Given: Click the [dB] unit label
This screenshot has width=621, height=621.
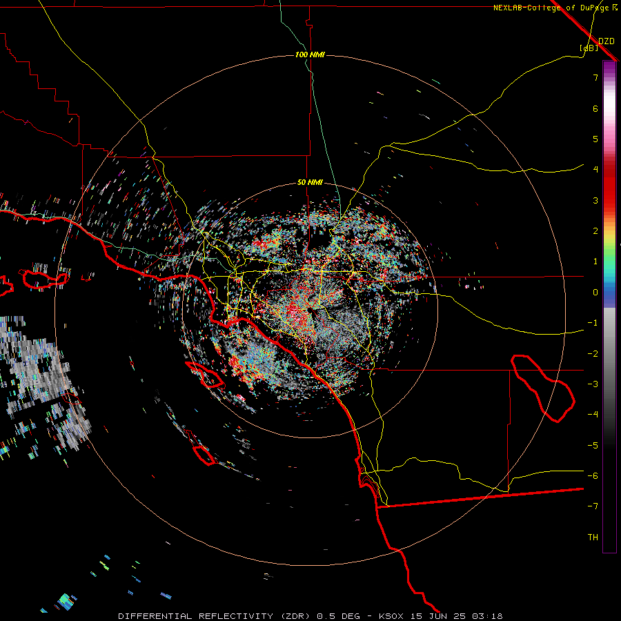Looking at the screenshot, I should click(x=589, y=48).
